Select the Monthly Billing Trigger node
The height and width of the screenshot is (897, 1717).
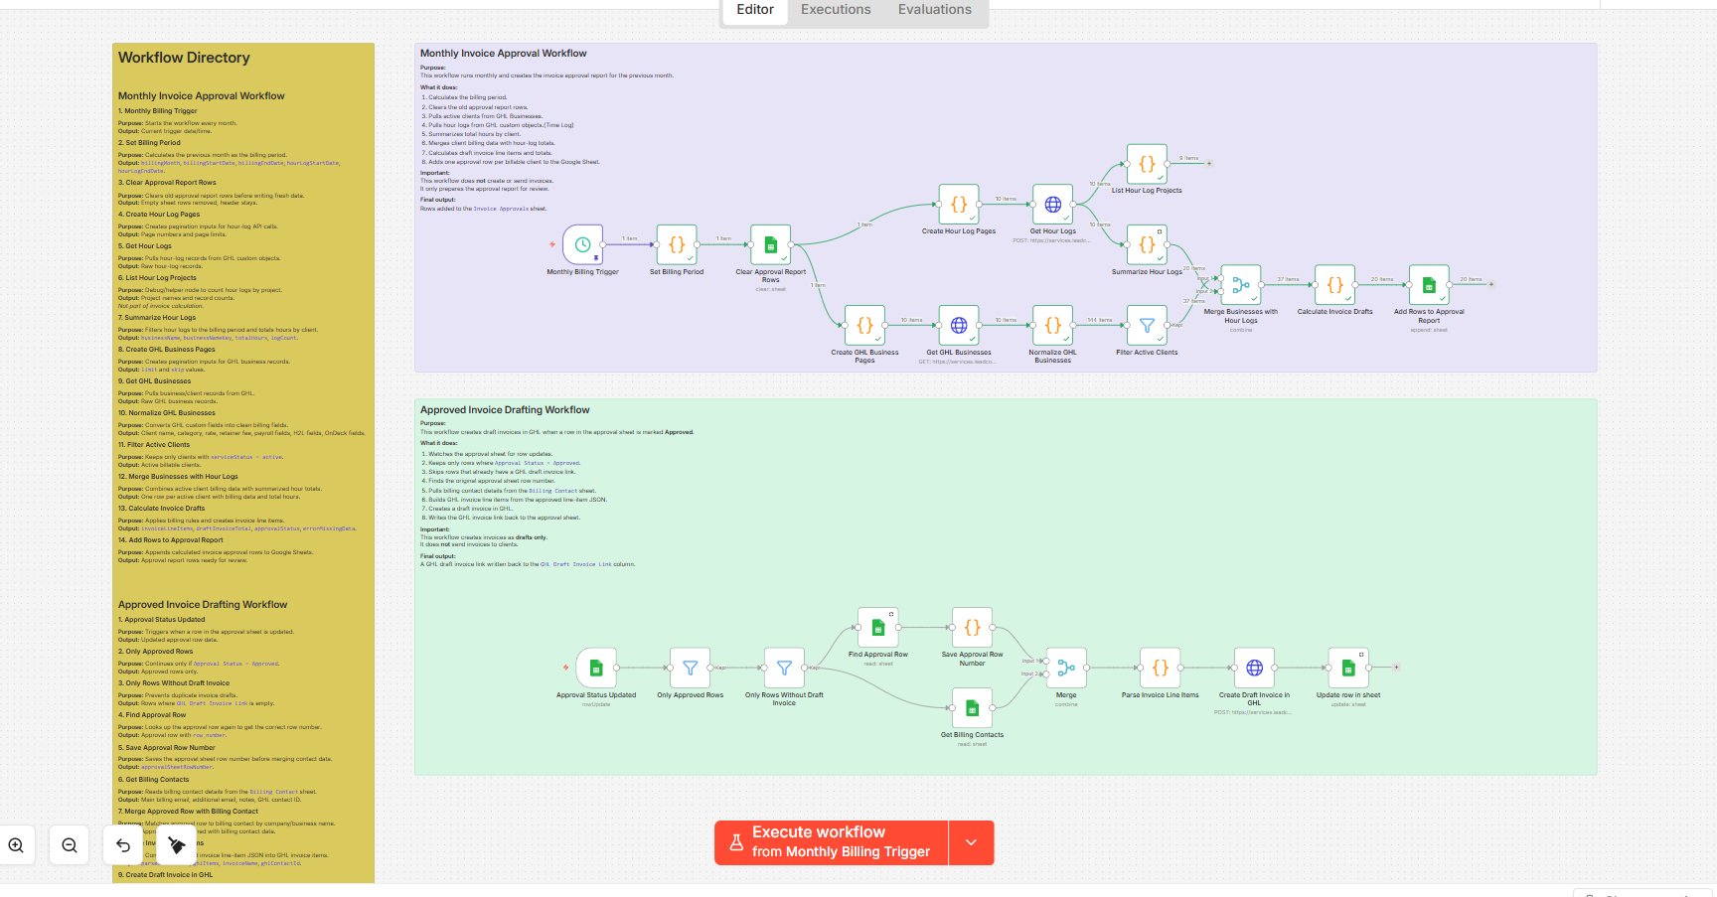(x=582, y=244)
